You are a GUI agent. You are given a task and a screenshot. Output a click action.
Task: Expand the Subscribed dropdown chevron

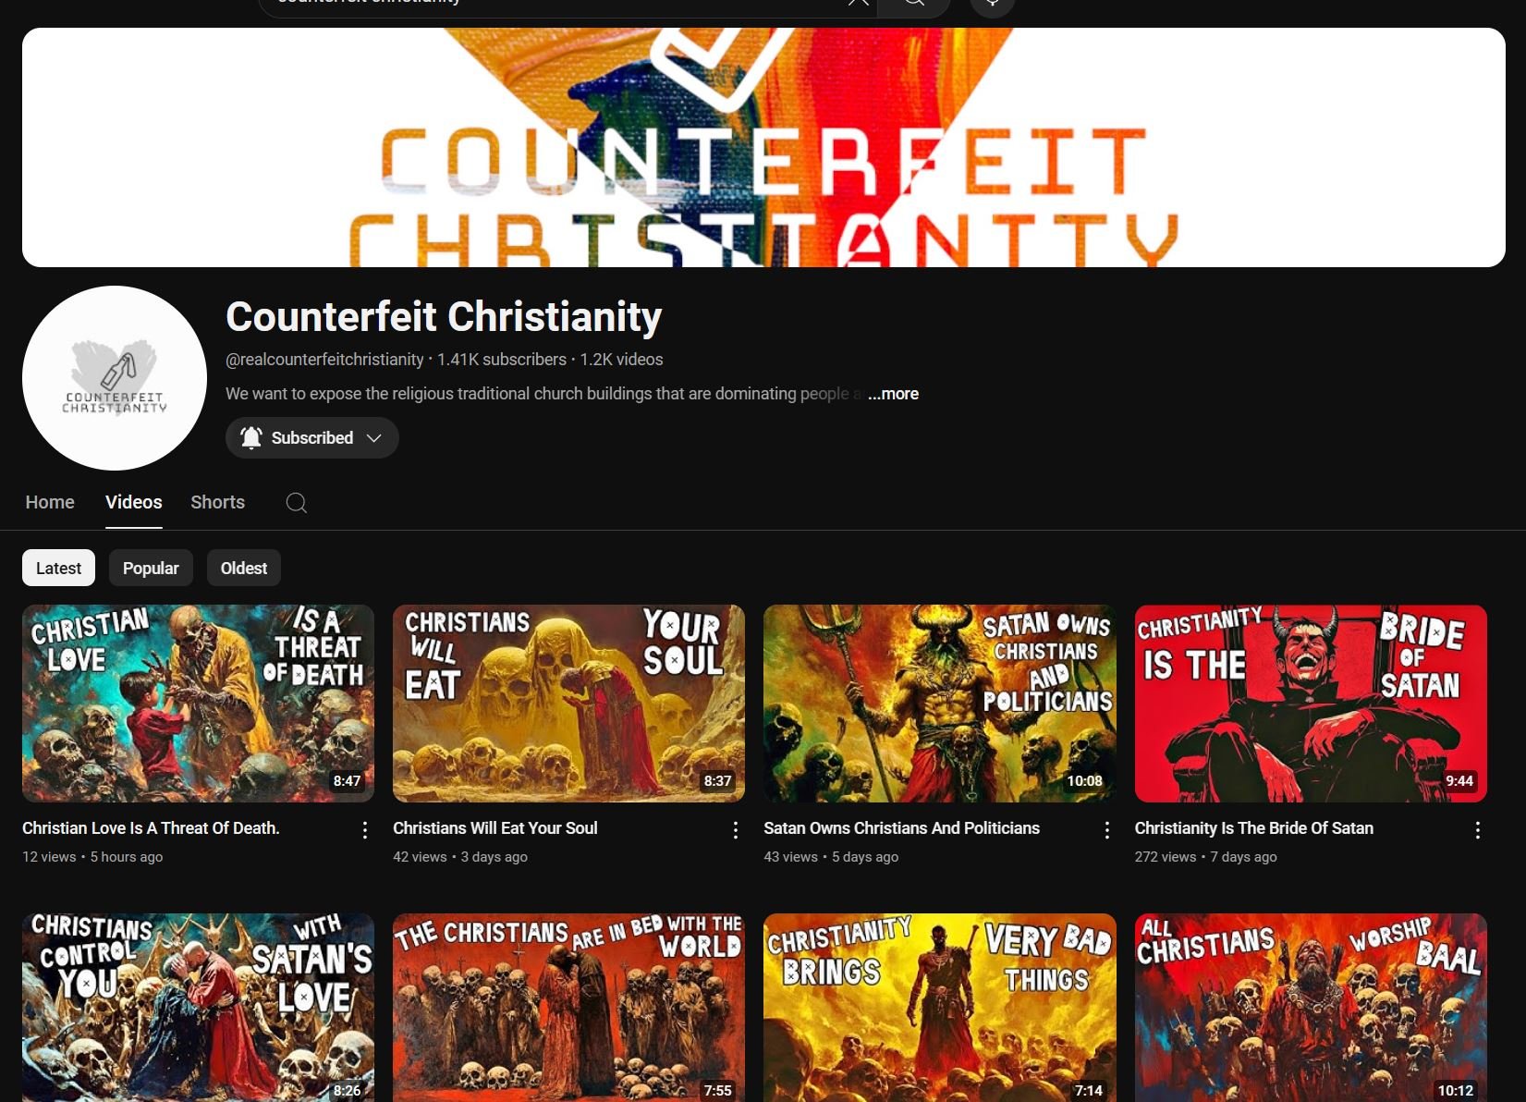pos(374,438)
